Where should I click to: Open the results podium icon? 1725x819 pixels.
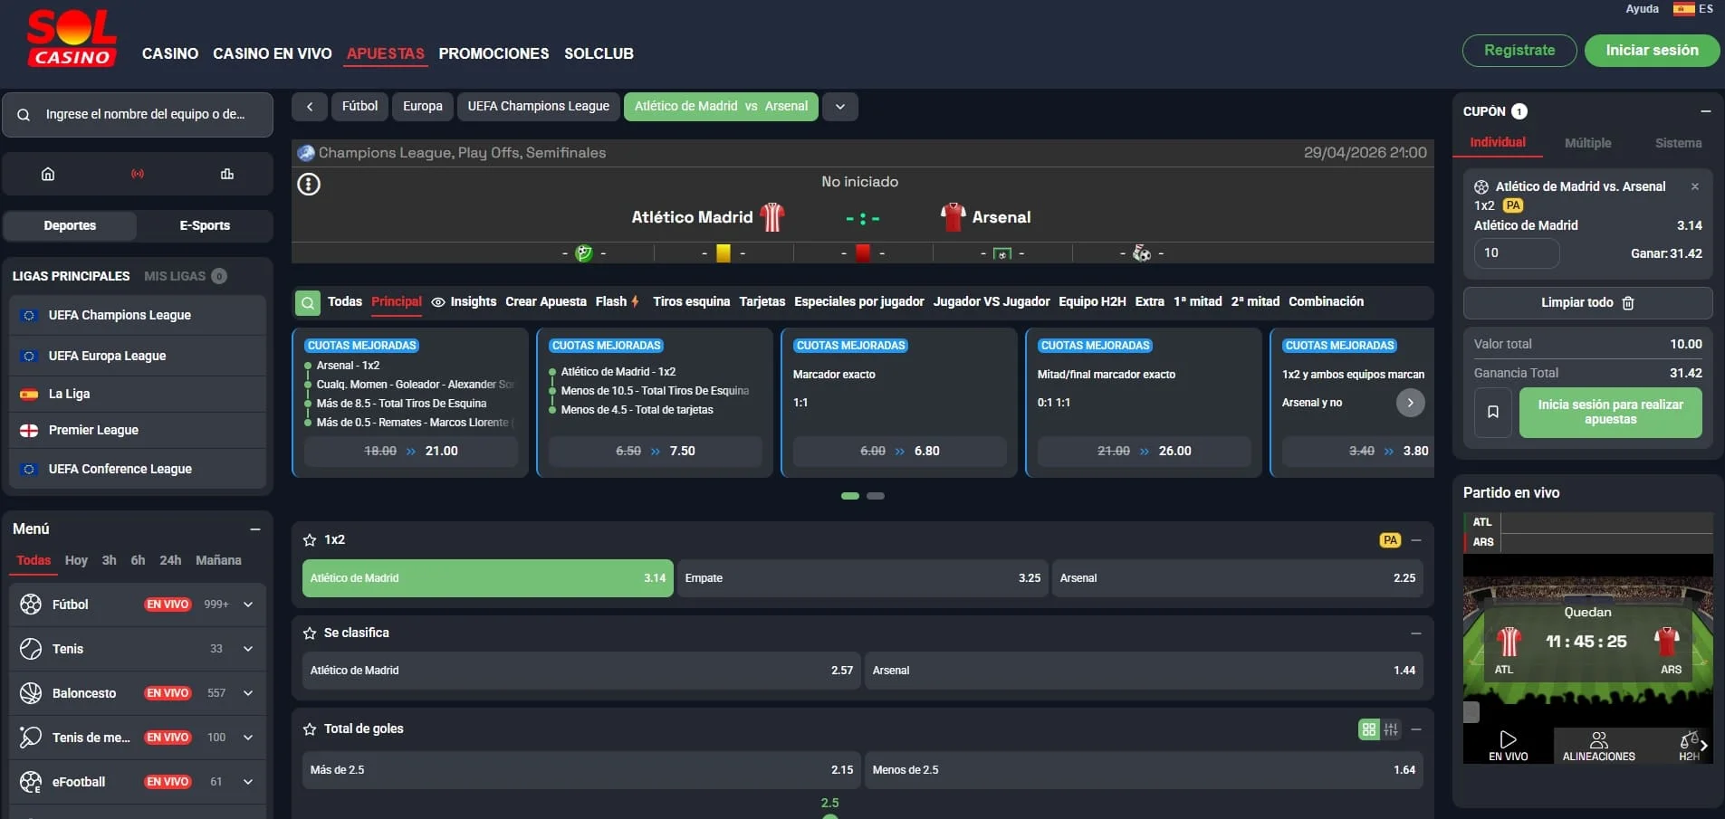coord(227,174)
